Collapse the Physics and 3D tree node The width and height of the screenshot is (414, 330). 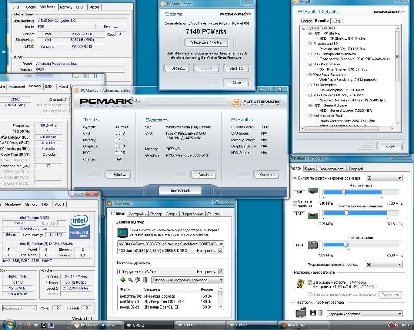click(x=310, y=44)
